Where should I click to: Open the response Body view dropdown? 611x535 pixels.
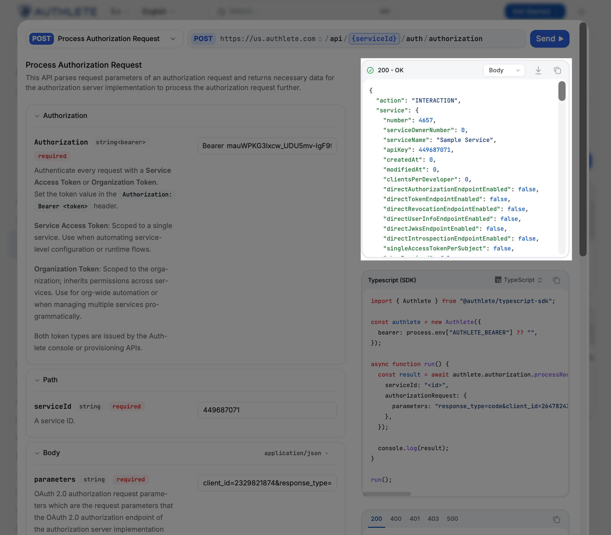click(504, 70)
